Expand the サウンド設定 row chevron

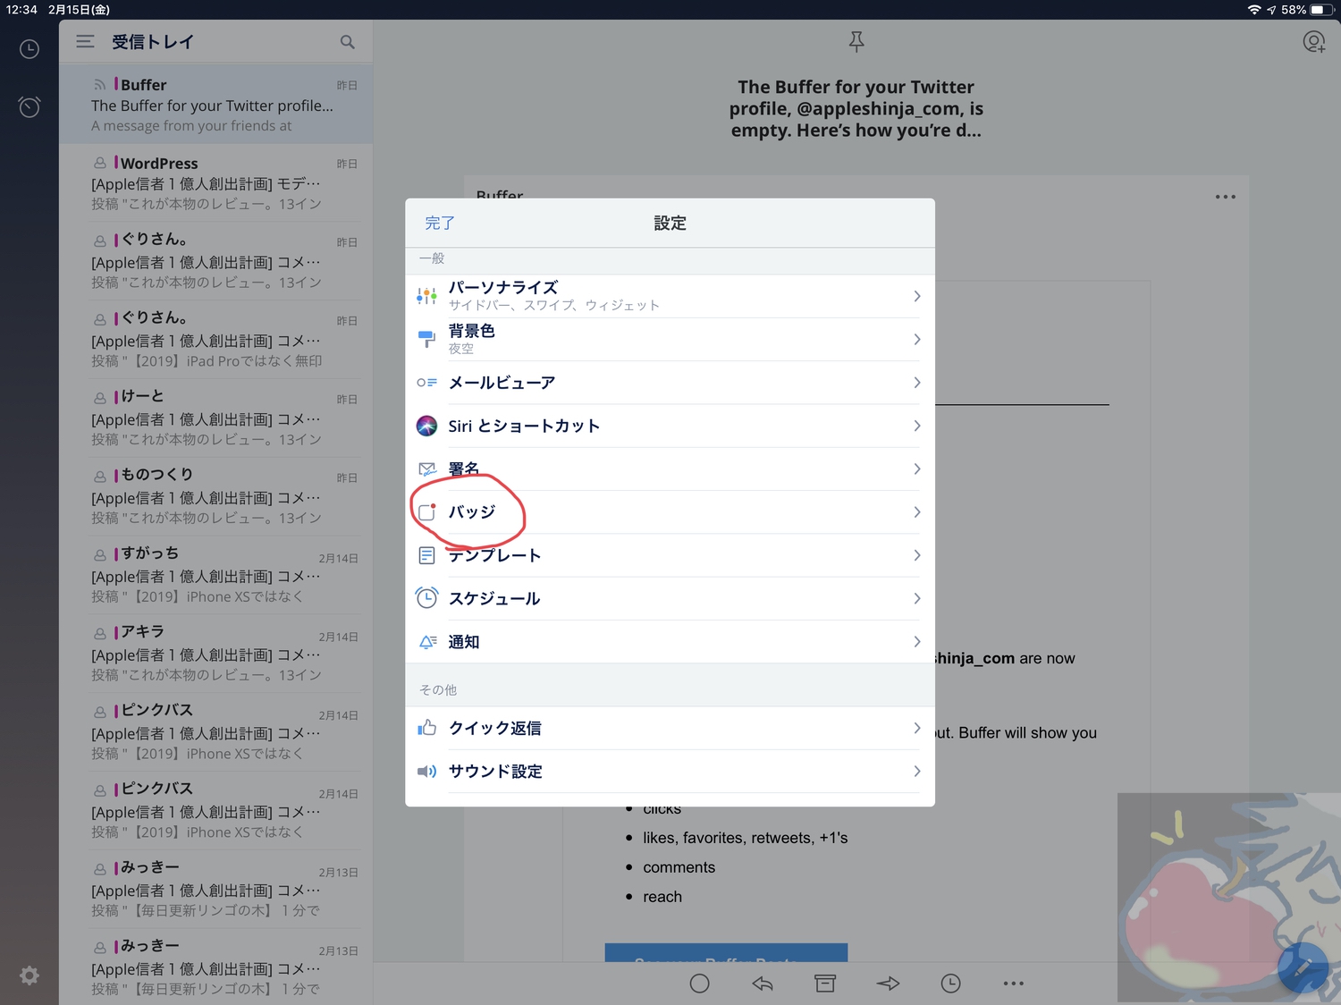click(x=916, y=771)
